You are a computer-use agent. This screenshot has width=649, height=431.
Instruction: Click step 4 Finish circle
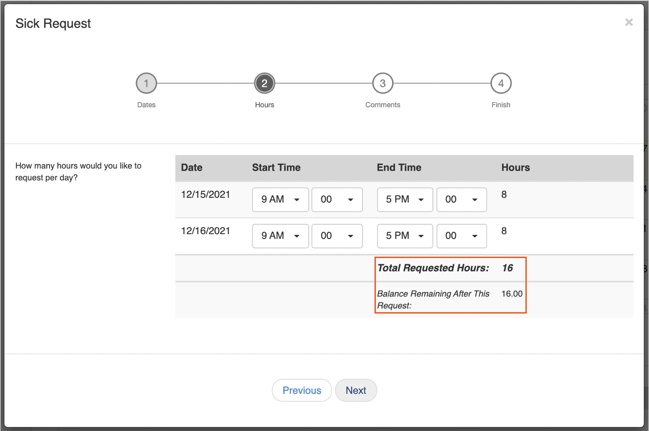click(x=501, y=84)
